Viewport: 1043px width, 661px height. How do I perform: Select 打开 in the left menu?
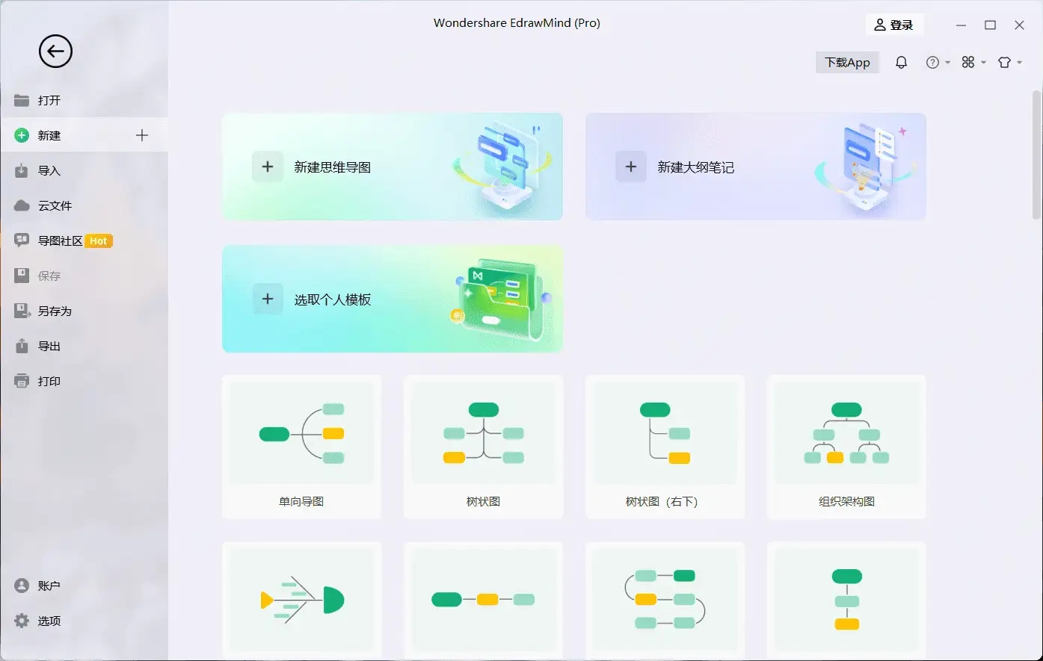tap(49, 101)
